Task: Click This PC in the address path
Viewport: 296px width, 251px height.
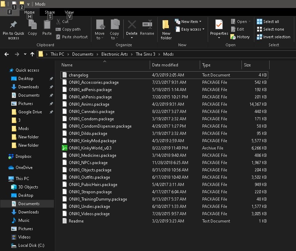Action: [57, 54]
